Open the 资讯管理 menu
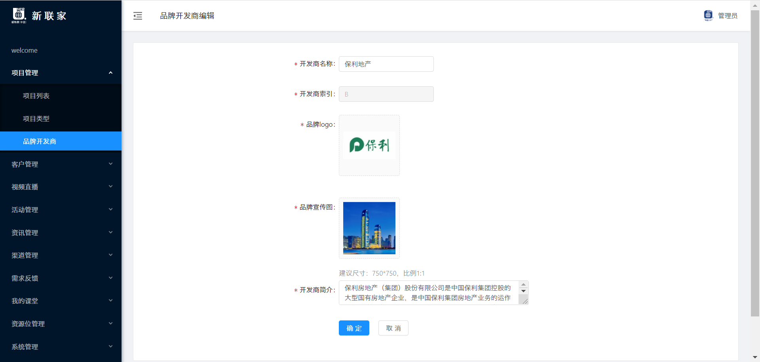 pyautogui.click(x=61, y=232)
